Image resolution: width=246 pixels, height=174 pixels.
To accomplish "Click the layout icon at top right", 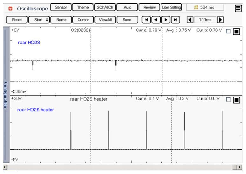I will [238, 8].
